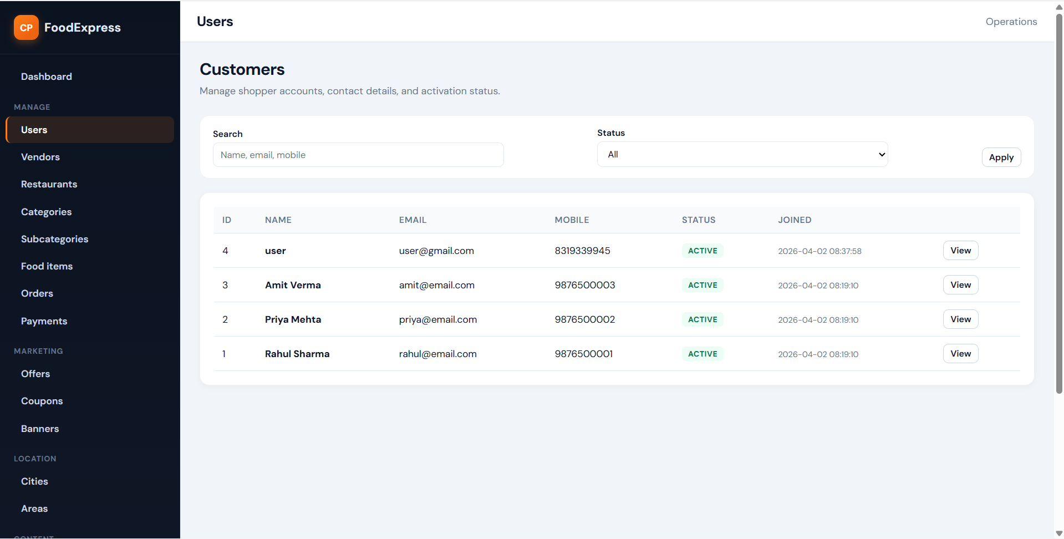
Task: Click the ACTIVE badge for Rahul Sharma
Action: 702,354
